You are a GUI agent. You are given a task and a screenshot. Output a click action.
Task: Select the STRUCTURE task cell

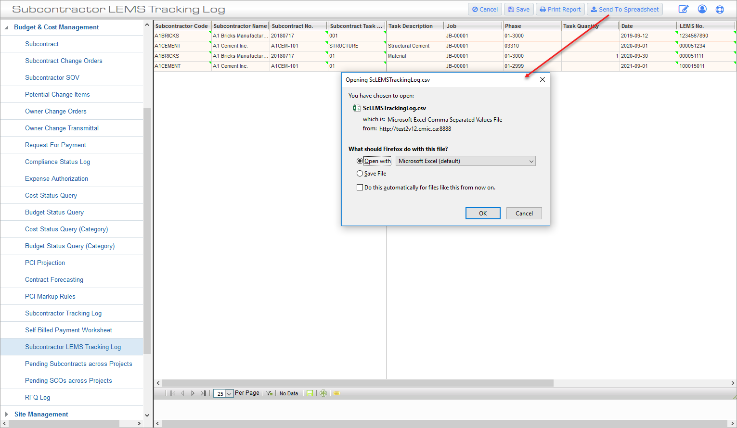(x=357, y=46)
